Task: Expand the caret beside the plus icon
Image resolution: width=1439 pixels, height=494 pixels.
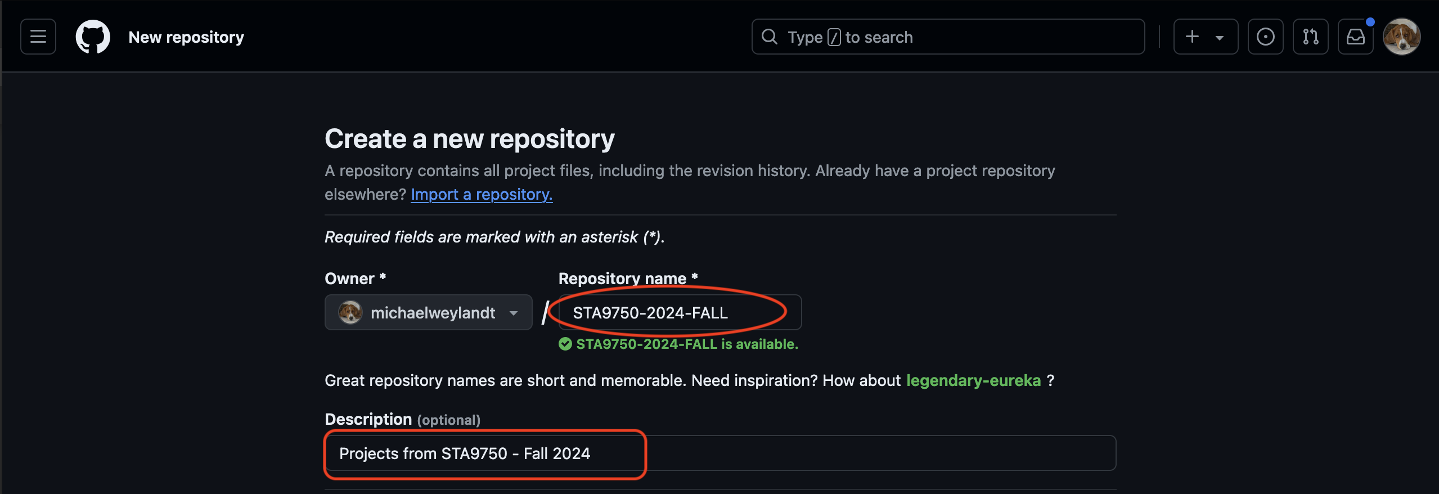Action: click(1219, 38)
